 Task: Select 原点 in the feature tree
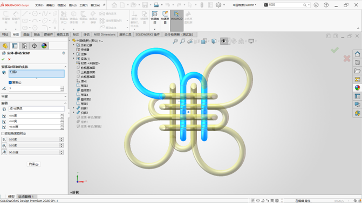(x=84, y=81)
